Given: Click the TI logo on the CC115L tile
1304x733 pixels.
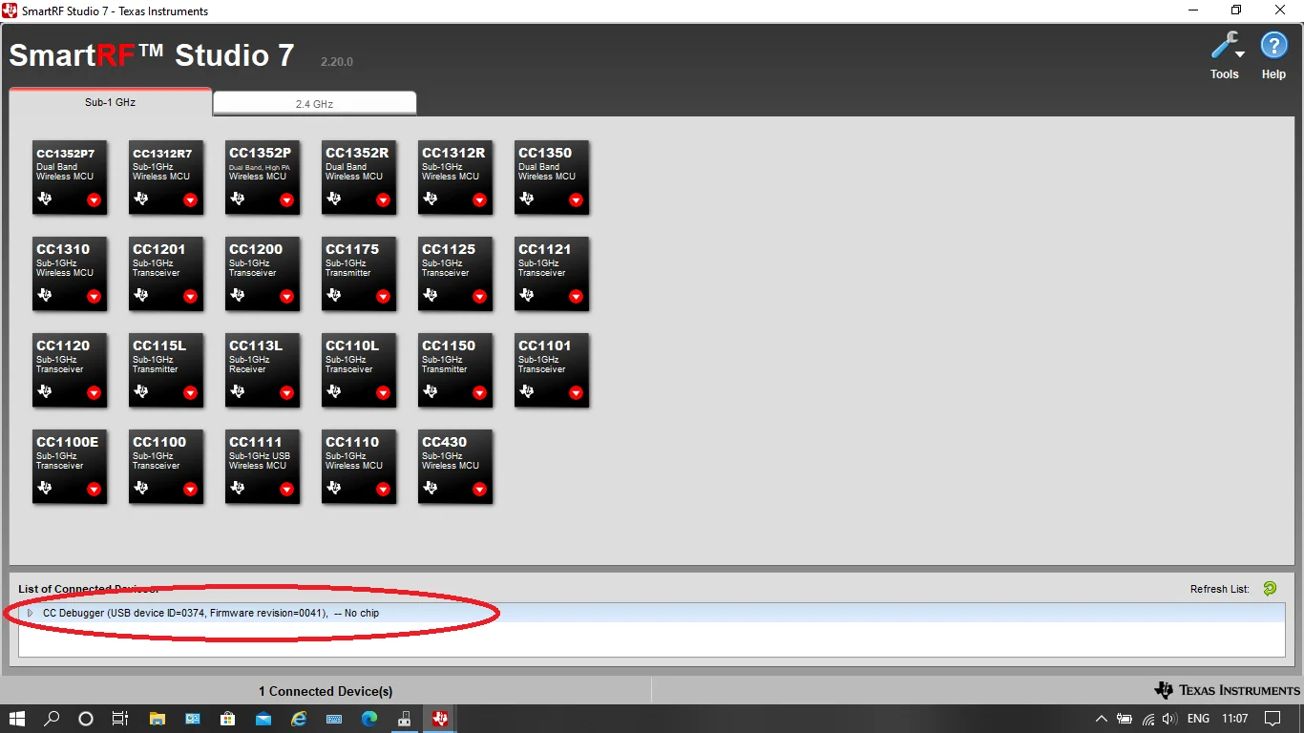Looking at the screenshot, I should coord(142,391).
